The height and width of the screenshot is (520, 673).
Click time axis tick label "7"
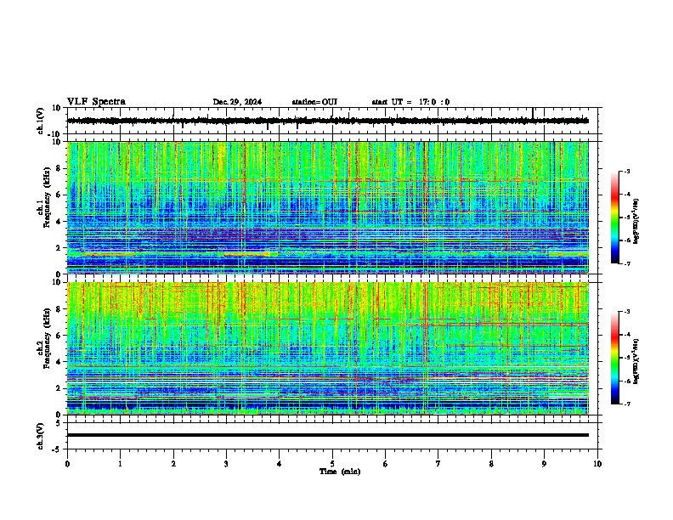click(438, 464)
